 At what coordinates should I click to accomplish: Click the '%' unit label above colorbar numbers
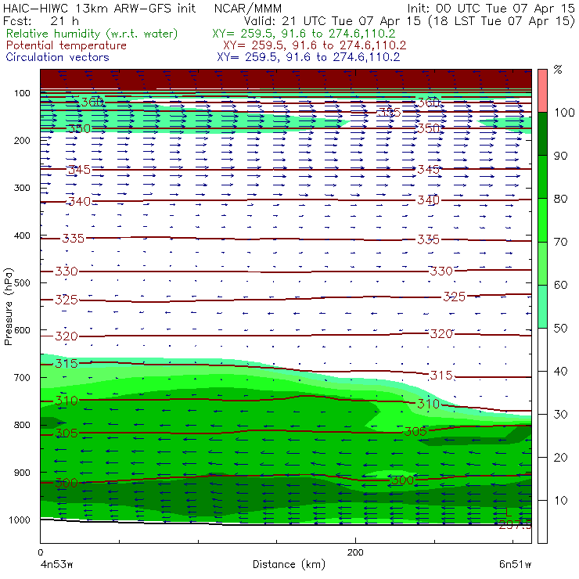558,70
